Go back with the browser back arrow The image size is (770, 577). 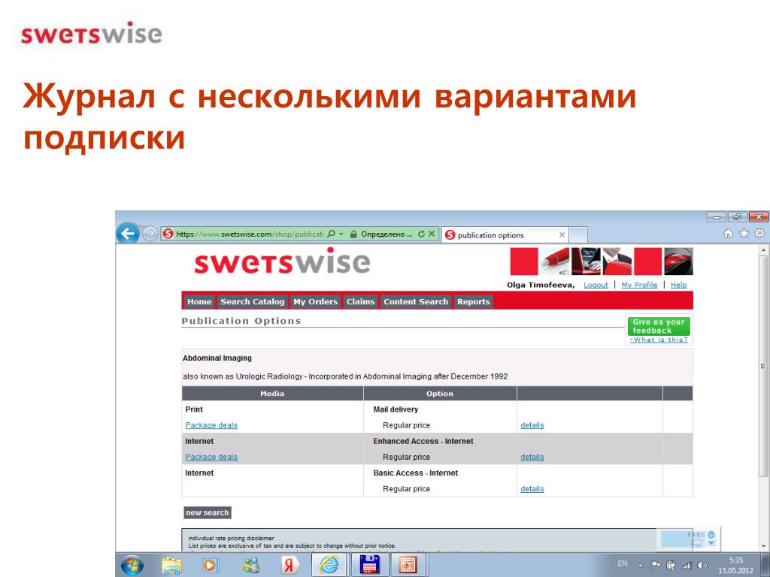128,234
